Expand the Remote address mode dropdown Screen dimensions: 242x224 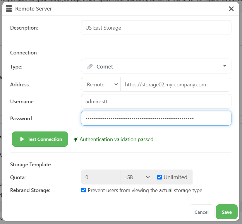[101, 84]
